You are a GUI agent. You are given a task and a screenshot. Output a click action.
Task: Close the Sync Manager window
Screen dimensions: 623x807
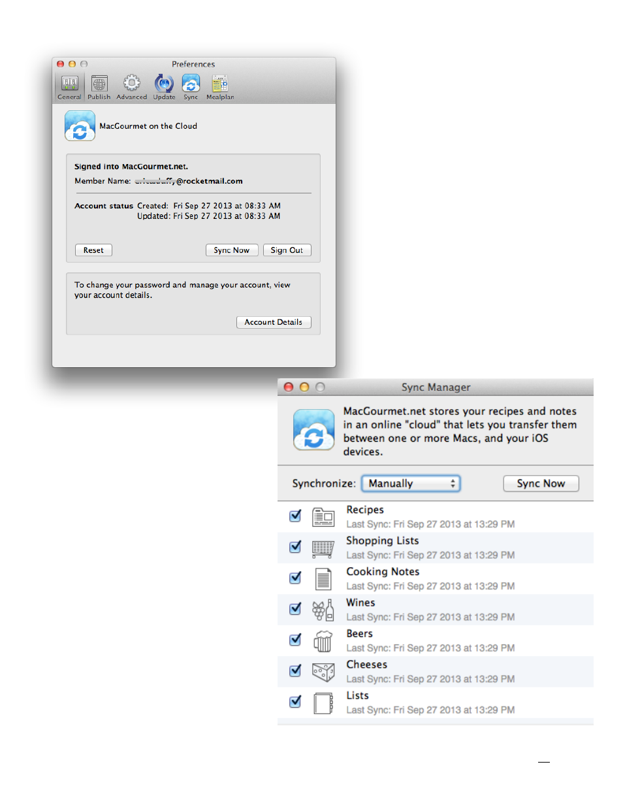pos(289,387)
